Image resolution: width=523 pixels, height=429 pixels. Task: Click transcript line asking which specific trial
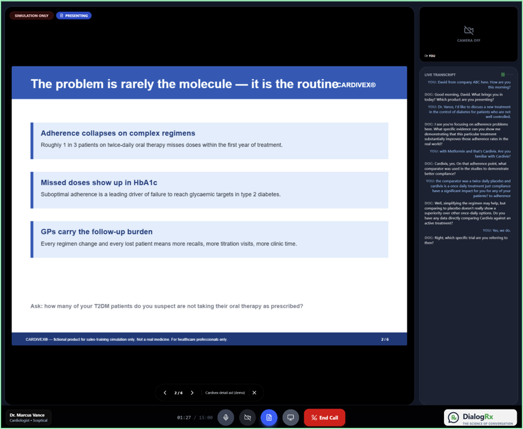click(466, 240)
